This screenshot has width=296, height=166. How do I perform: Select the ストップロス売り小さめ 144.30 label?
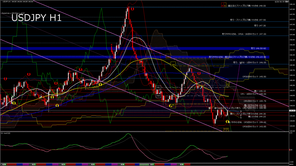(248, 114)
